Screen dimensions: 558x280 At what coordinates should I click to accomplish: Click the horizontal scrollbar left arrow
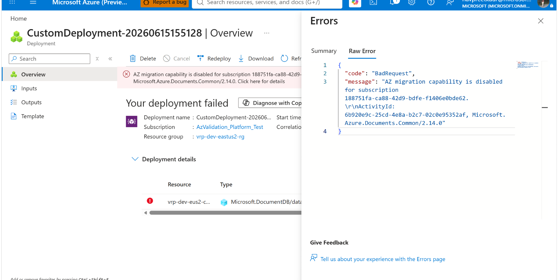tap(145, 213)
